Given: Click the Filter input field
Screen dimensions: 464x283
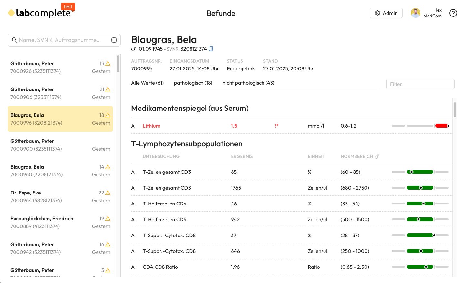Looking at the screenshot, I should [x=420, y=84].
